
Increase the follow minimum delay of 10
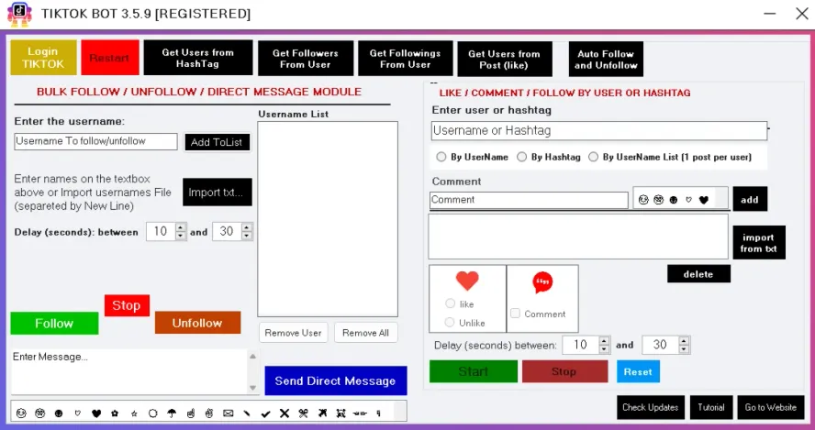(181, 227)
